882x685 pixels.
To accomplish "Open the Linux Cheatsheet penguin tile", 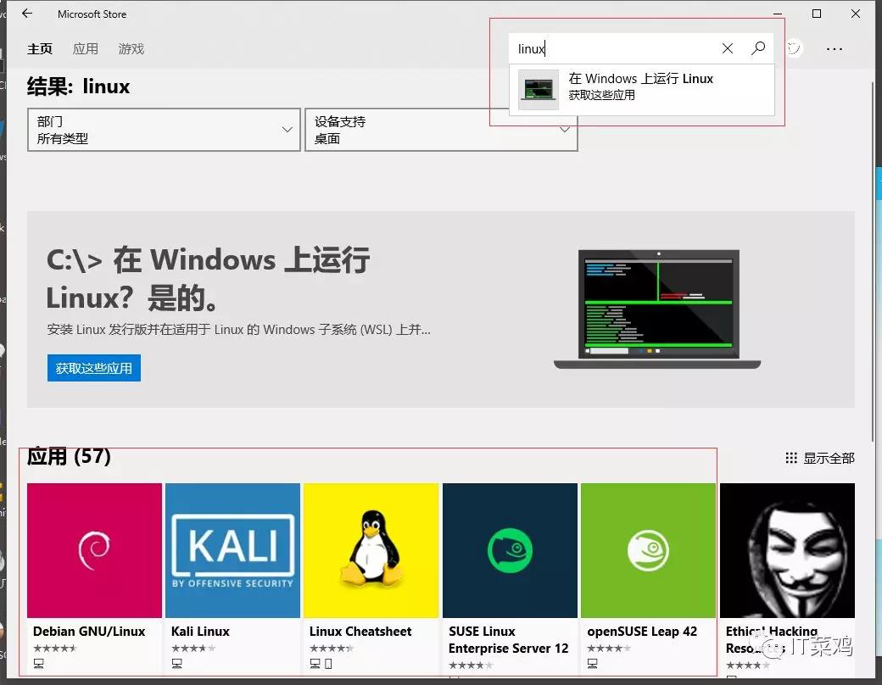I will pos(371,551).
